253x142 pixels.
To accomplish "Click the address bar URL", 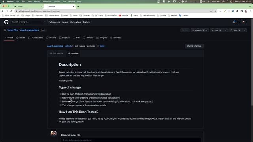I will pyautogui.click(x=39, y=11).
